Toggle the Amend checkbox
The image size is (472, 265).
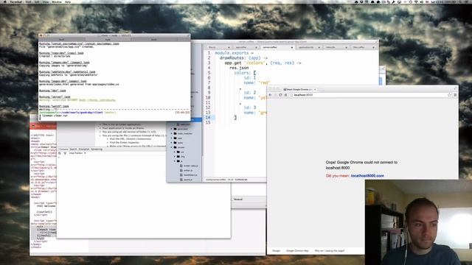click(x=233, y=199)
